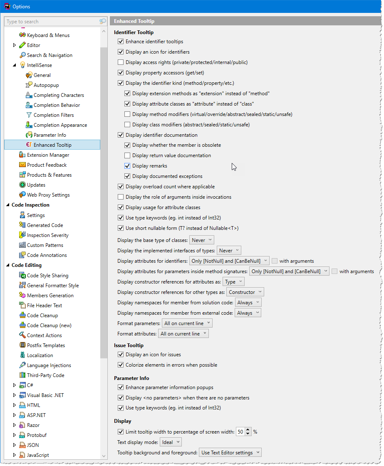
Task: Uncheck Display remarks
Action: (127, 166)
